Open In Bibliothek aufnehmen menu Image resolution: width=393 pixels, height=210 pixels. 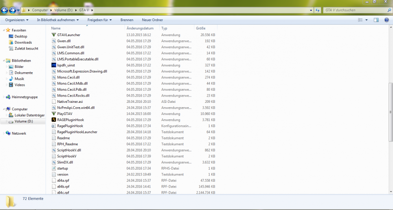point(58,20)
